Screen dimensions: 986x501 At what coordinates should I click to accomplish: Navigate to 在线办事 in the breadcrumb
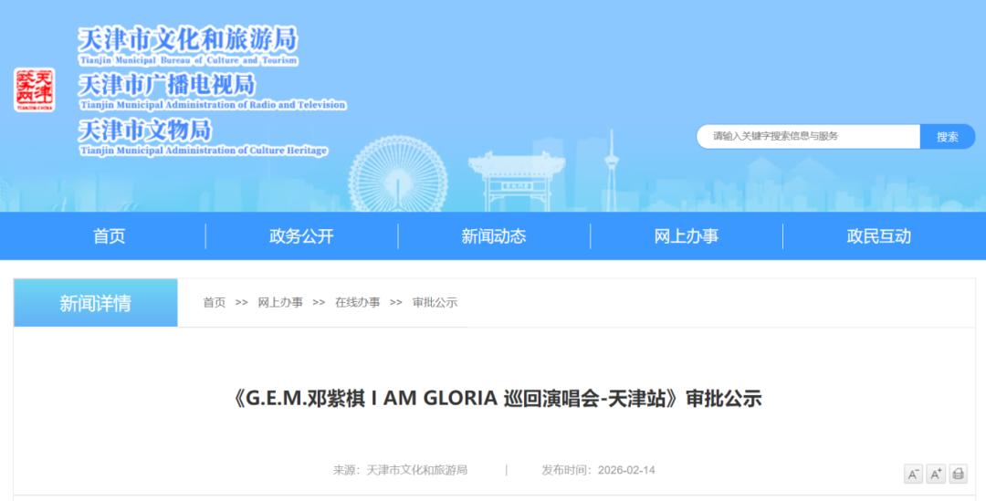pos(357,302)
